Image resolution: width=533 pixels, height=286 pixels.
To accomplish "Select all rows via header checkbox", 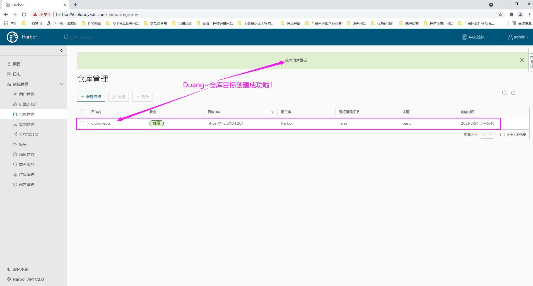I will (x=83, y=112).
